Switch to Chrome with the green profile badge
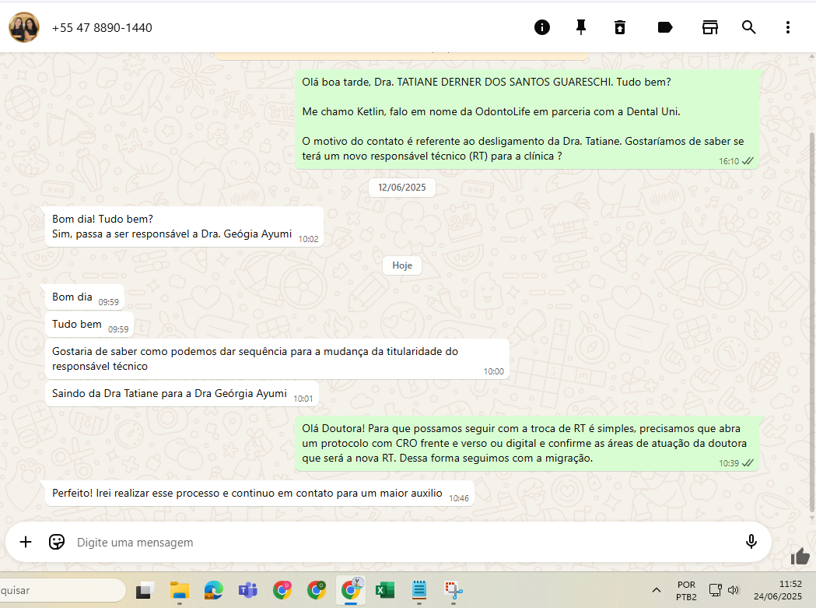 click(x=317, y=590)
